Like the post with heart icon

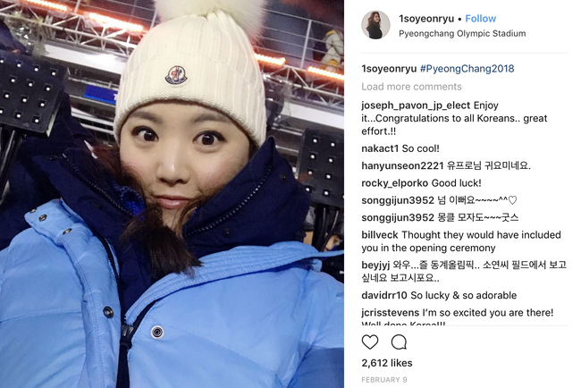(369, 342)
